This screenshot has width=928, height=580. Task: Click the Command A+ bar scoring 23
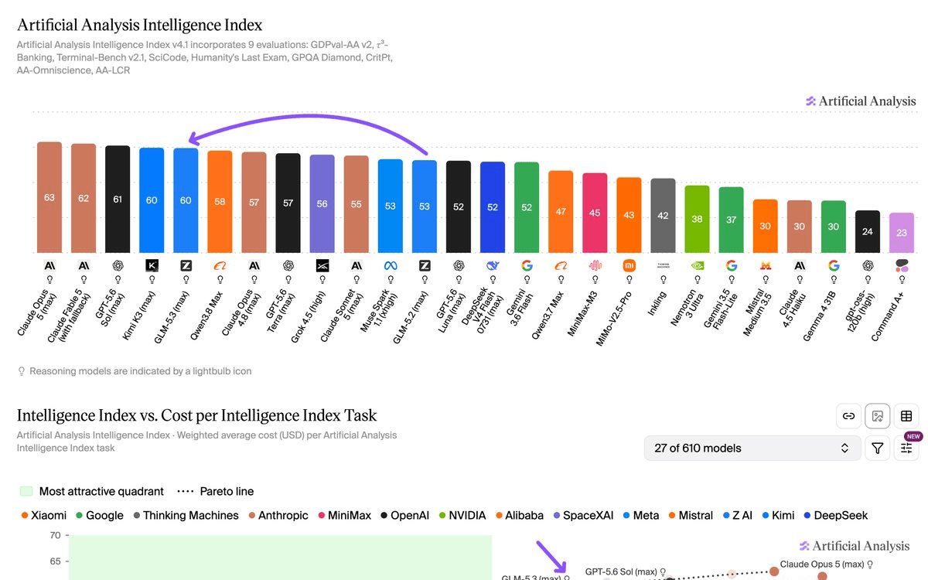point(902,233)
